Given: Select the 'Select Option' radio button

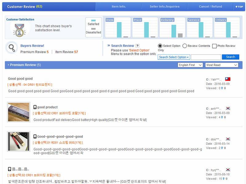Looking at the screenshot, I should (160, 46).
